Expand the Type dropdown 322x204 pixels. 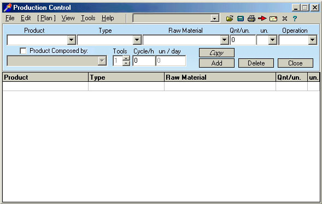tap(137, 40)
